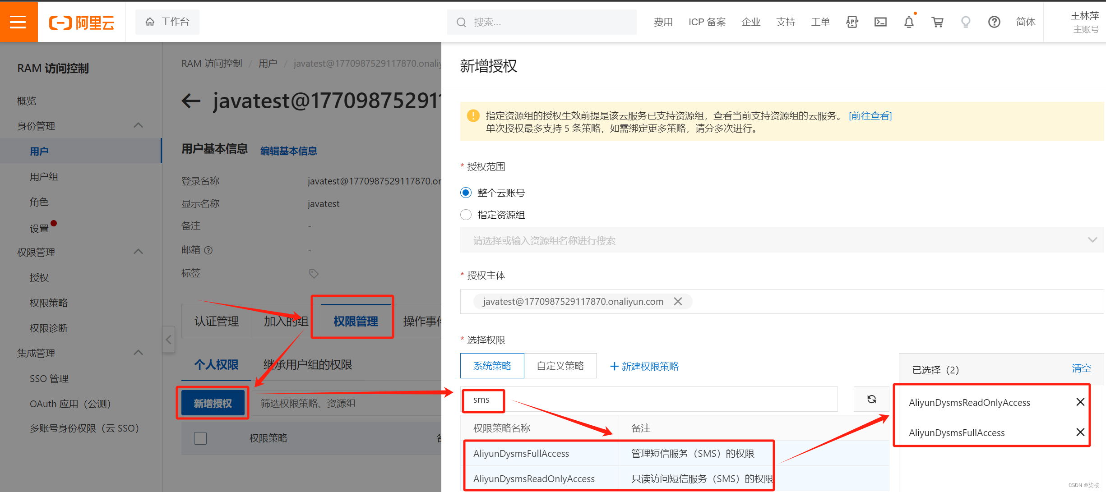Viewport: 1106px width, 492px height.
Task: Select the 整个云账号 radio option
Action: click(466, 193)
